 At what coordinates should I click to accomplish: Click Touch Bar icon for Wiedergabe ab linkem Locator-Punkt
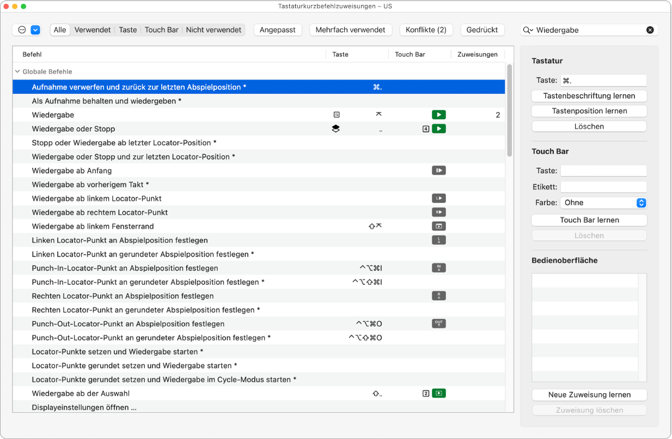(x=438, y=198)
